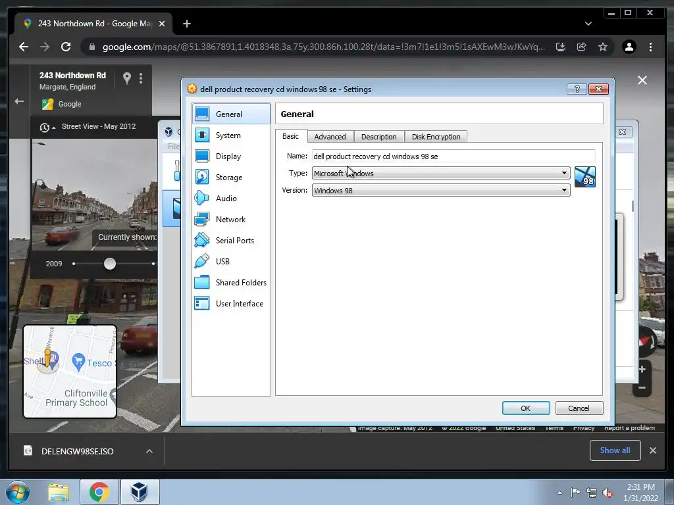
Task: Confirm settings with the OK button
Action: click(526, 408)
